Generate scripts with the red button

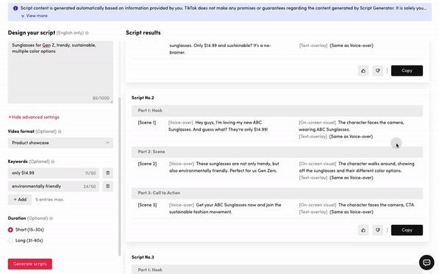[x=30, y=264]
